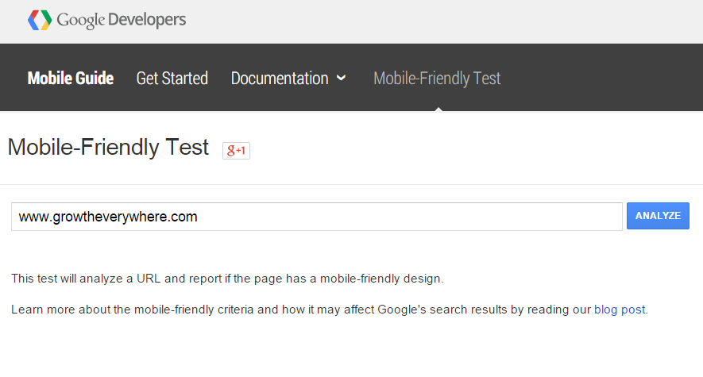Expand the Documentation dropdown menu

[288, 79]
